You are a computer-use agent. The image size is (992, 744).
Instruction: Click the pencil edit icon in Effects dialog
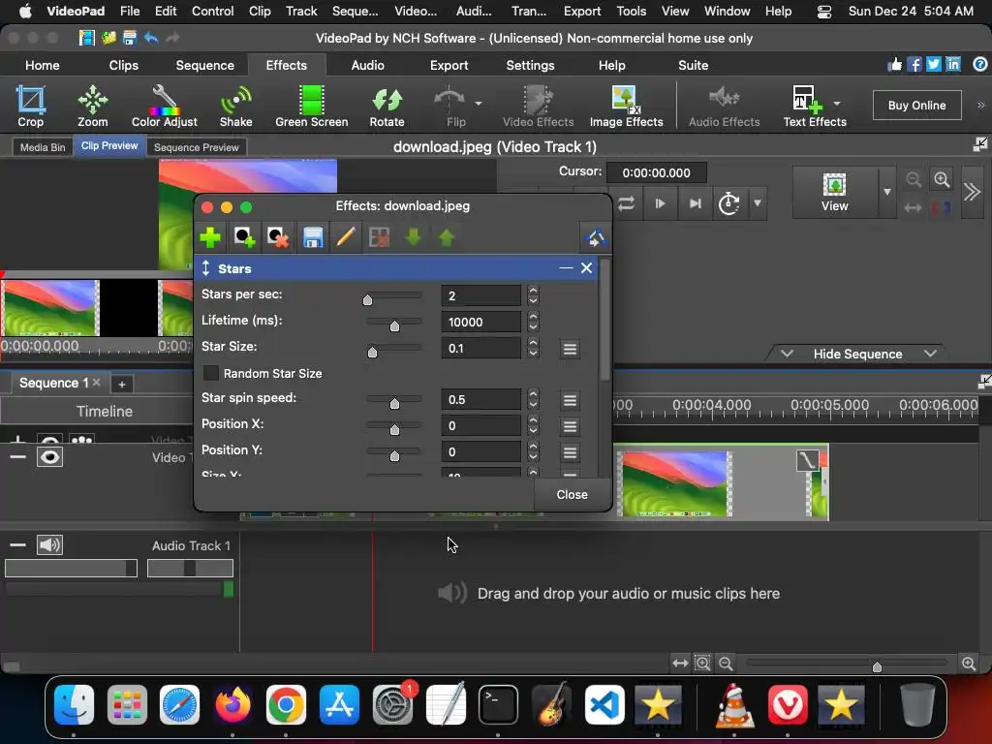click(x=346, y=238)
